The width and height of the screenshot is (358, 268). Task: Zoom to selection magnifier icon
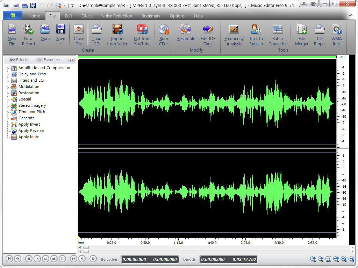[328, 259]
